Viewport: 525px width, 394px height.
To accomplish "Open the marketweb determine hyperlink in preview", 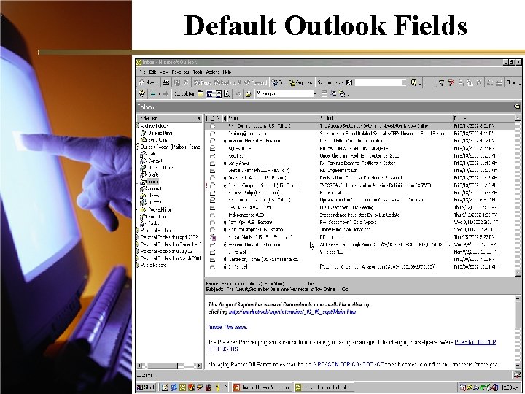I will 292,312.
